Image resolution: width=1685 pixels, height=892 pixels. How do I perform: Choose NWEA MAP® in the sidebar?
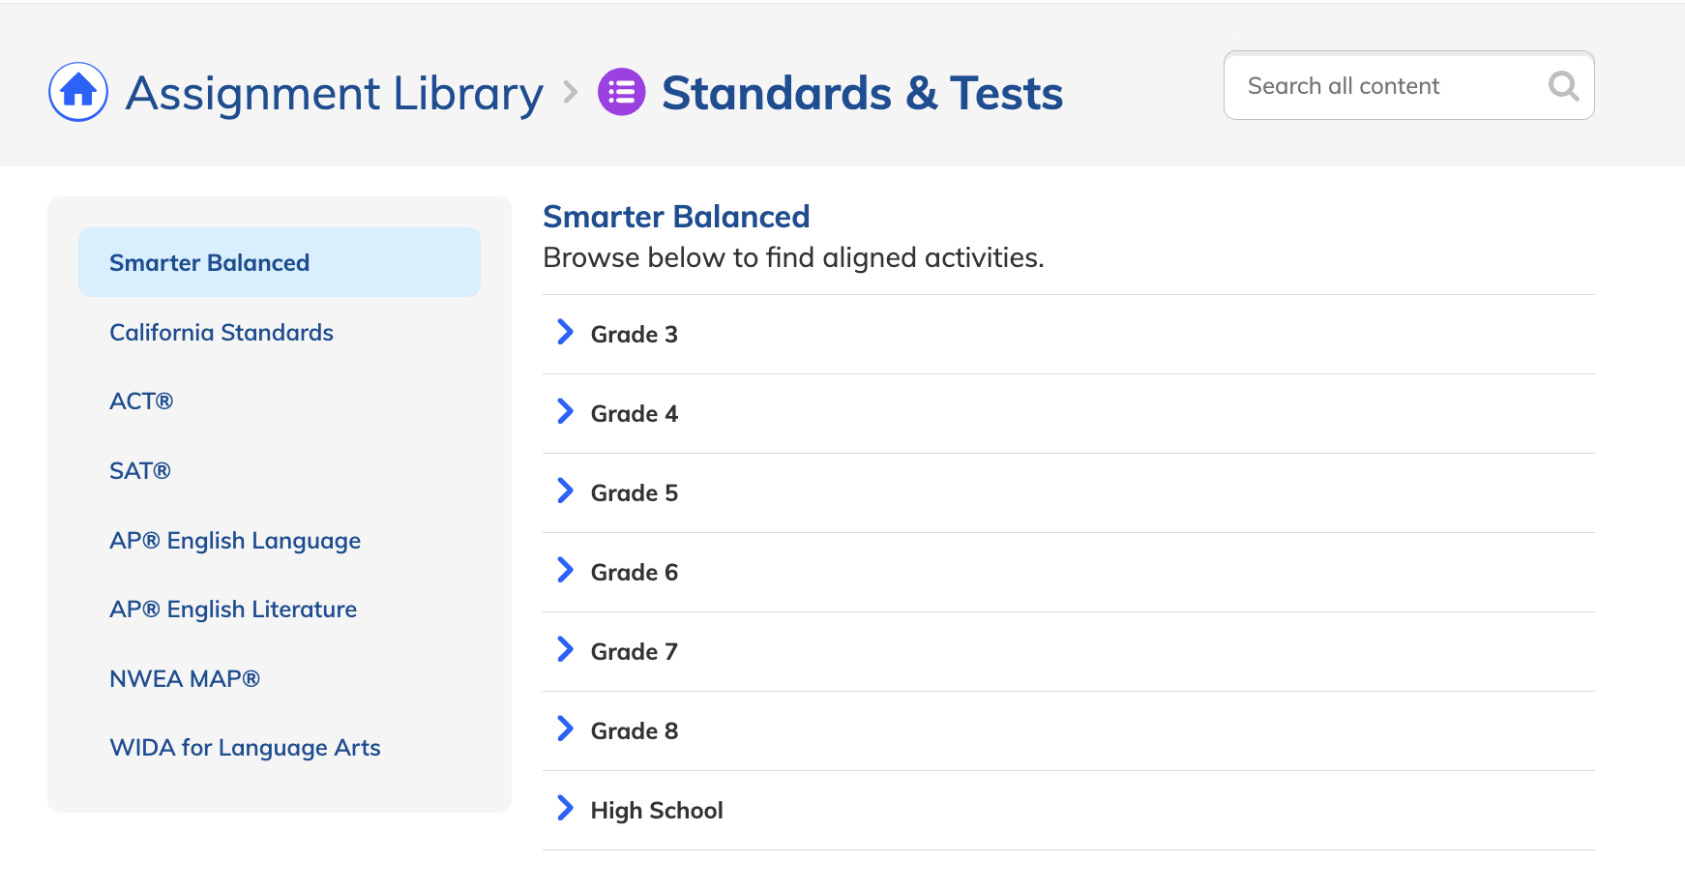coord(185,679)
